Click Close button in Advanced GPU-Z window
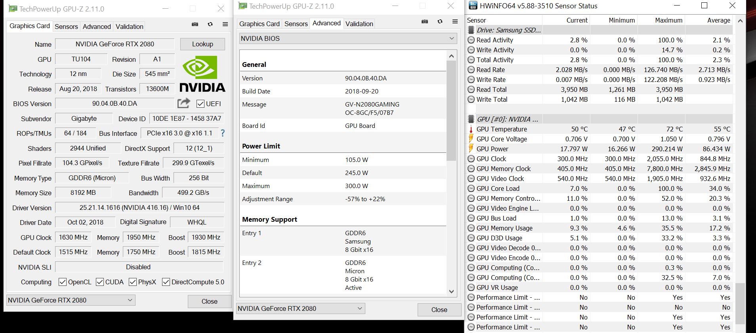 [x=439, y=310]
